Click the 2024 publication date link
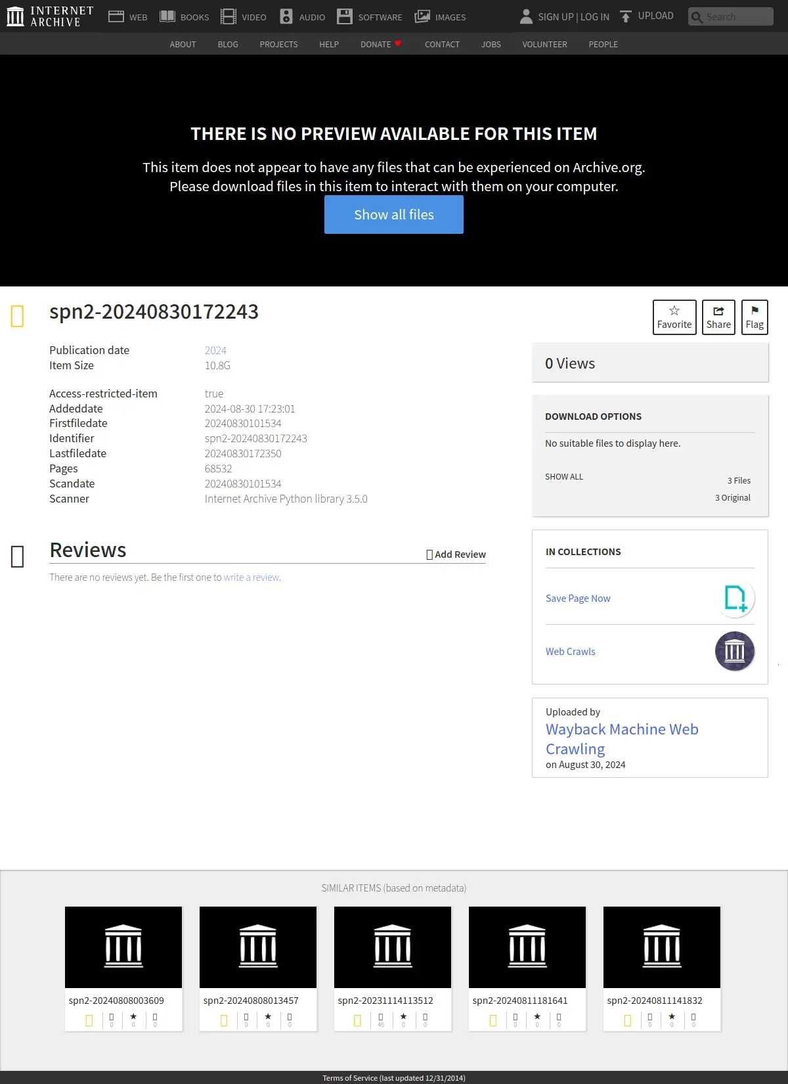This screenshot has width=788, height=1084. (x=215, y=351)
